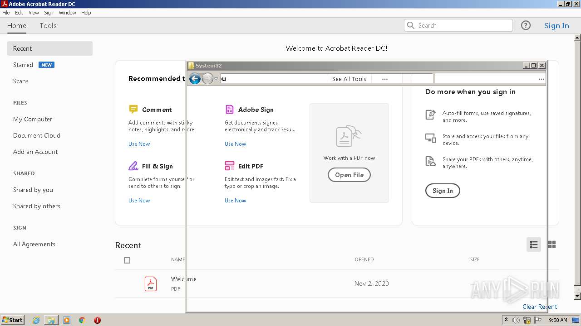This screenshot has width=581, height=326.
Task: Open Internet Explorer from the taskbar
Action: click(36, 320)
